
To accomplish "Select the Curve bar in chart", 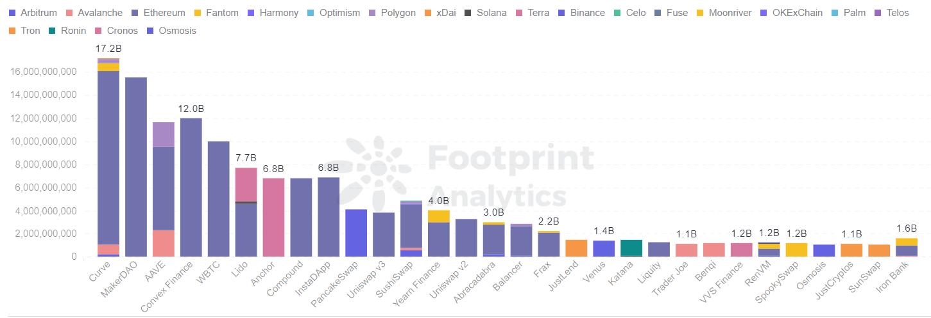I will click(x=108, y=160).
